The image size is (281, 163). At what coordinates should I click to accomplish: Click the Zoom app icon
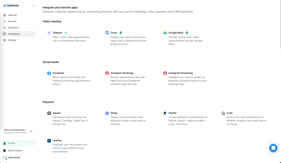coord(107,33)
